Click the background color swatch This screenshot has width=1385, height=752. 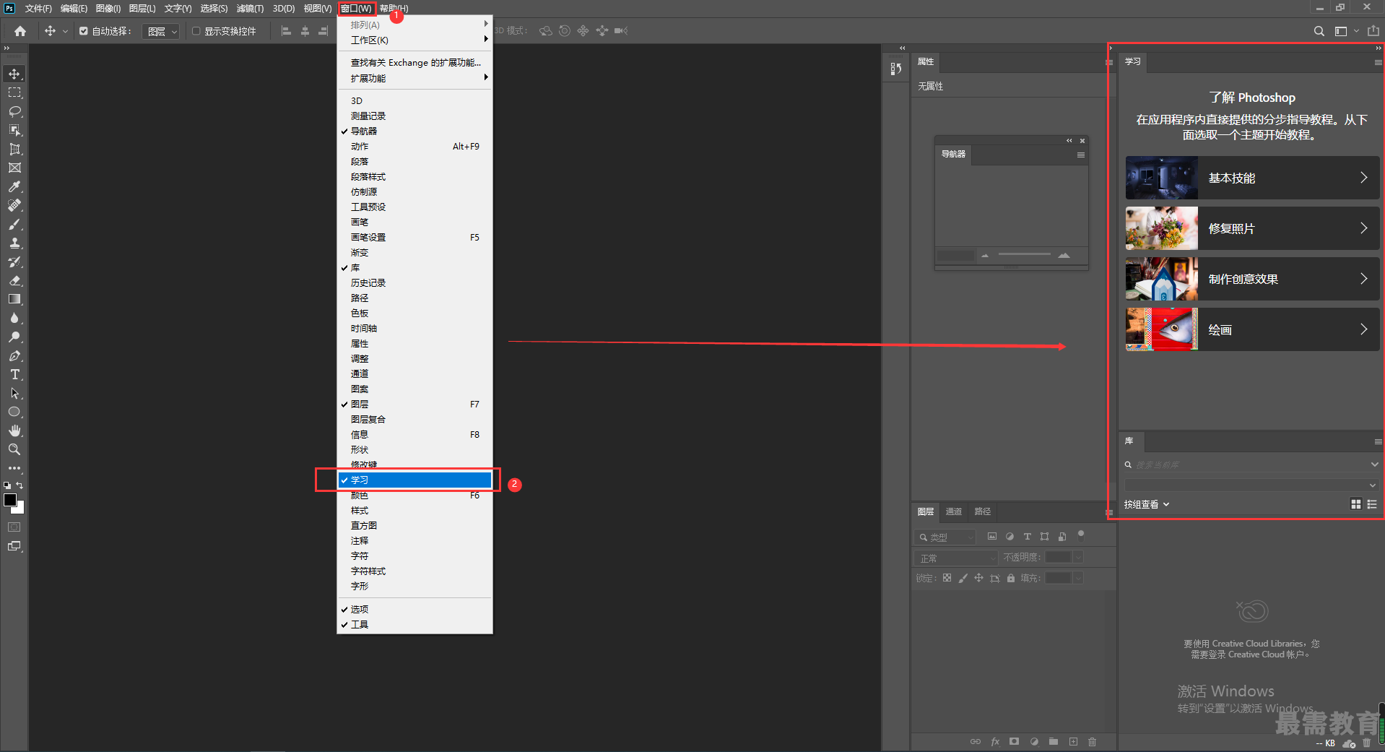(20, 509)
